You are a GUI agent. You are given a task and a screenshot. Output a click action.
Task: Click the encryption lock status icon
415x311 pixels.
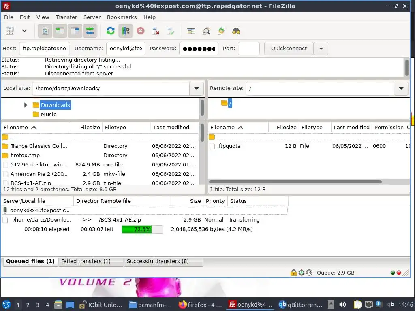point(293,273)
